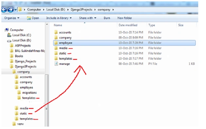Open Django3Projects folder in navigation tree
206x129 pixels.
26,67
